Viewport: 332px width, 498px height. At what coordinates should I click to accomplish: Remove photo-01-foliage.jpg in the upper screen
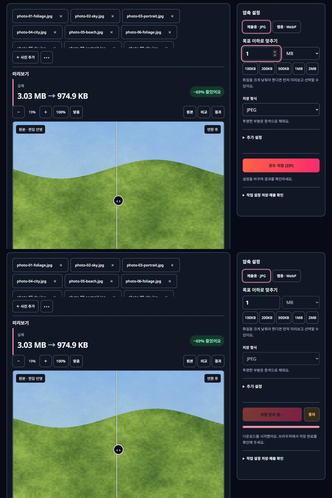click(x=61, y=16)
